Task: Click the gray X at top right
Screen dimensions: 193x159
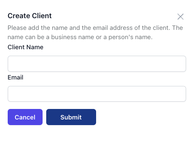Action: (180, 17)
